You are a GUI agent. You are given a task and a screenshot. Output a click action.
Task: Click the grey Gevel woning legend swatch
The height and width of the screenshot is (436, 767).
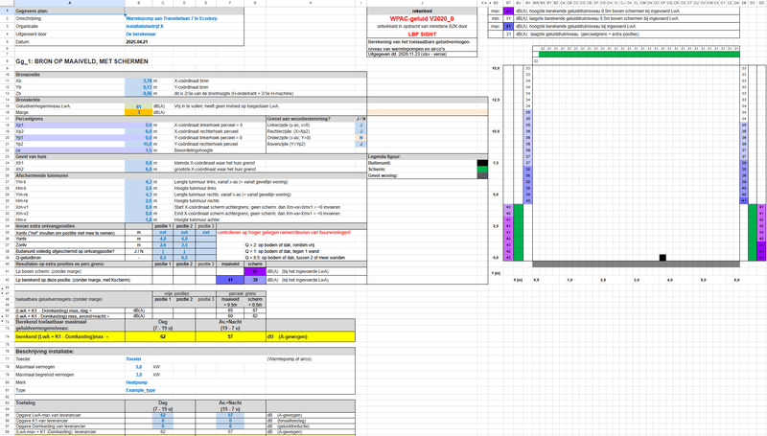(482, 175)
